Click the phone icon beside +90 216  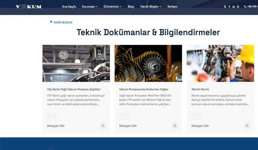pos(245,7)
